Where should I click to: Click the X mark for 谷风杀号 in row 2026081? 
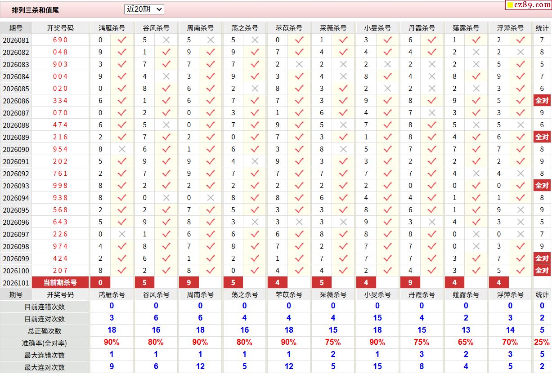166,40
